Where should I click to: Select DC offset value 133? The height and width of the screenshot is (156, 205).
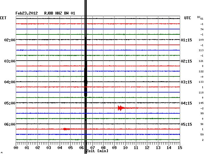(x=201, y=82)
